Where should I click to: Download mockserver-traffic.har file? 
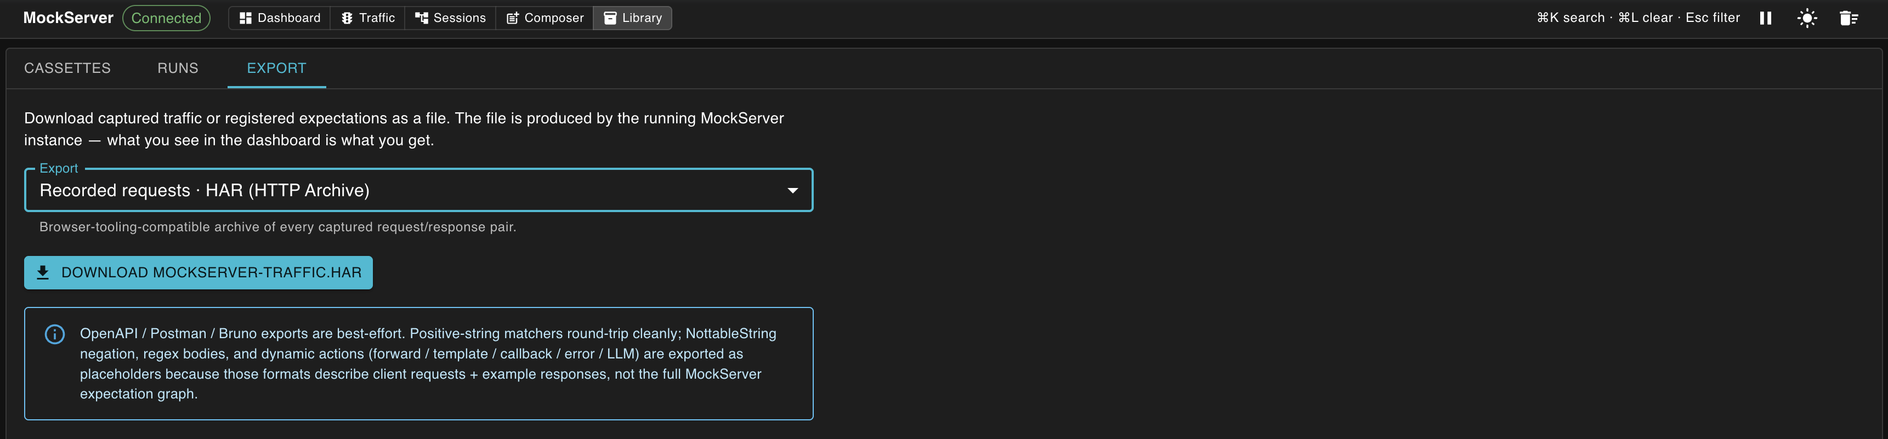[199, 272]
